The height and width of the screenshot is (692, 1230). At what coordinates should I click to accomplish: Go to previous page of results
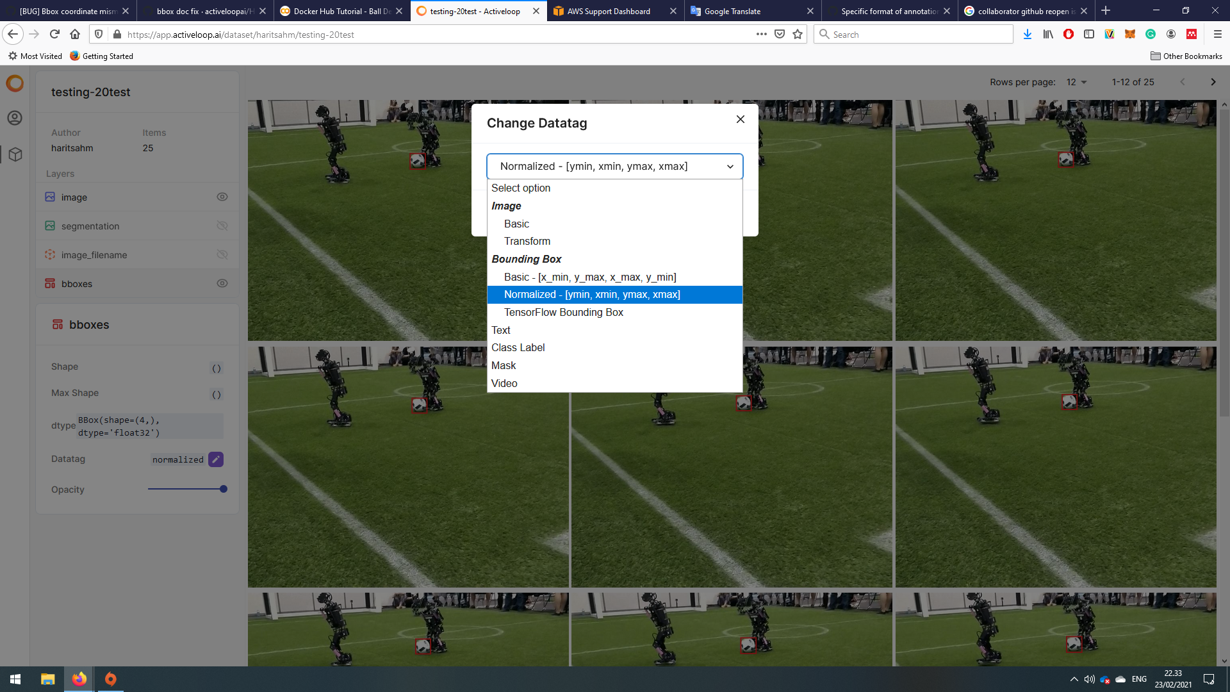pyautogui.click(x=1183, y=82)
